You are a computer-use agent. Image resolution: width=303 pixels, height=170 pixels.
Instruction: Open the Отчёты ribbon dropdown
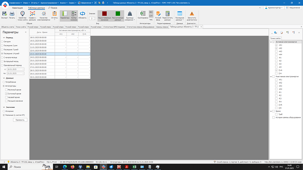(54, 16)
